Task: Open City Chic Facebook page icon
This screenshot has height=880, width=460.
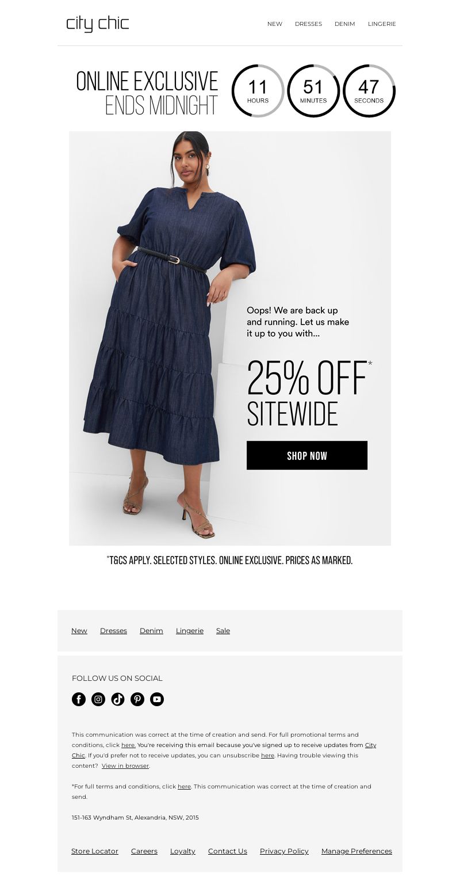Action: pyautogui.click(x=79, y=699)
